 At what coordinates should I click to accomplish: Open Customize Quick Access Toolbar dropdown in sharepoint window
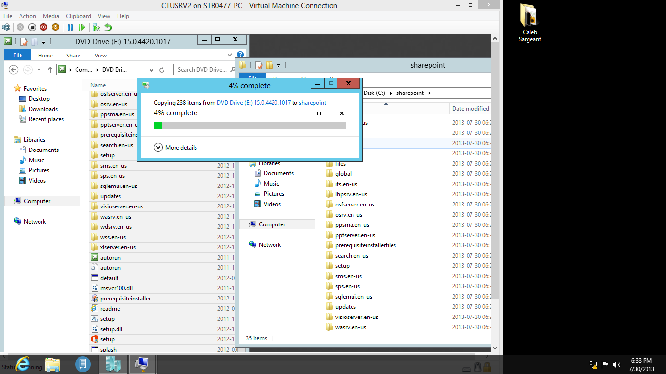(x=278, y=66)
